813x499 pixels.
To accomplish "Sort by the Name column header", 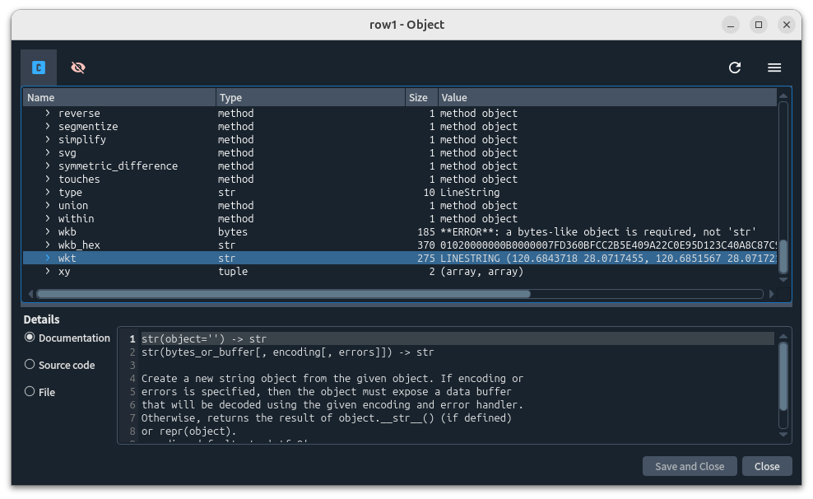I will pos(119,97).
